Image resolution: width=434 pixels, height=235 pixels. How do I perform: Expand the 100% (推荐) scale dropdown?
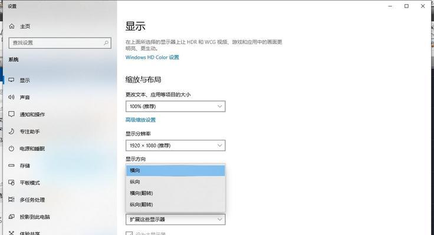(x=176, y=106)
